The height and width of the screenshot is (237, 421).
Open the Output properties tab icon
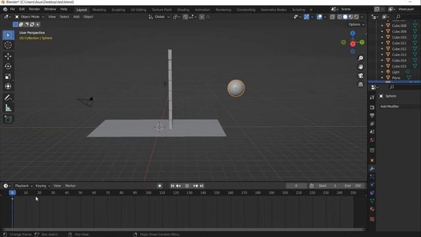pos(372,116)
